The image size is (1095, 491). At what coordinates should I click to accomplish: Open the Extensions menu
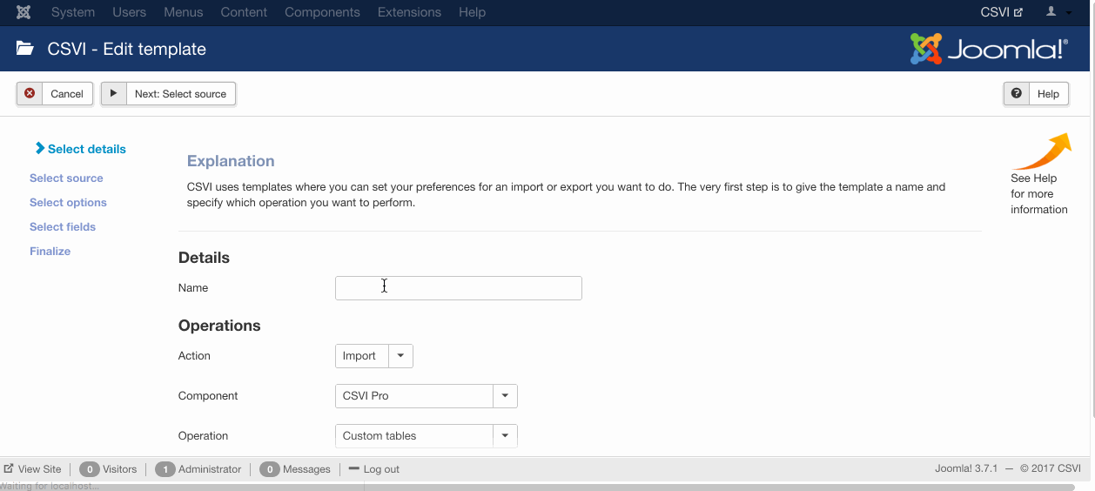(x=409, y=12)
